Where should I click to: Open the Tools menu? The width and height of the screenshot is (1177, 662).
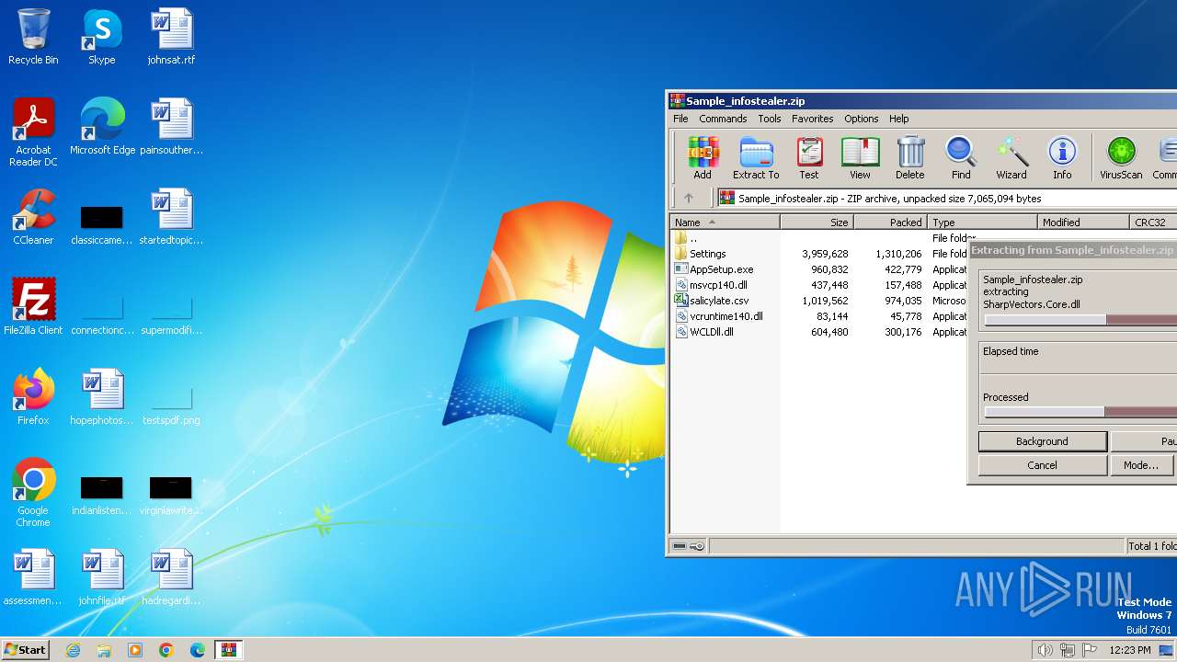click(x=770, y=119)
